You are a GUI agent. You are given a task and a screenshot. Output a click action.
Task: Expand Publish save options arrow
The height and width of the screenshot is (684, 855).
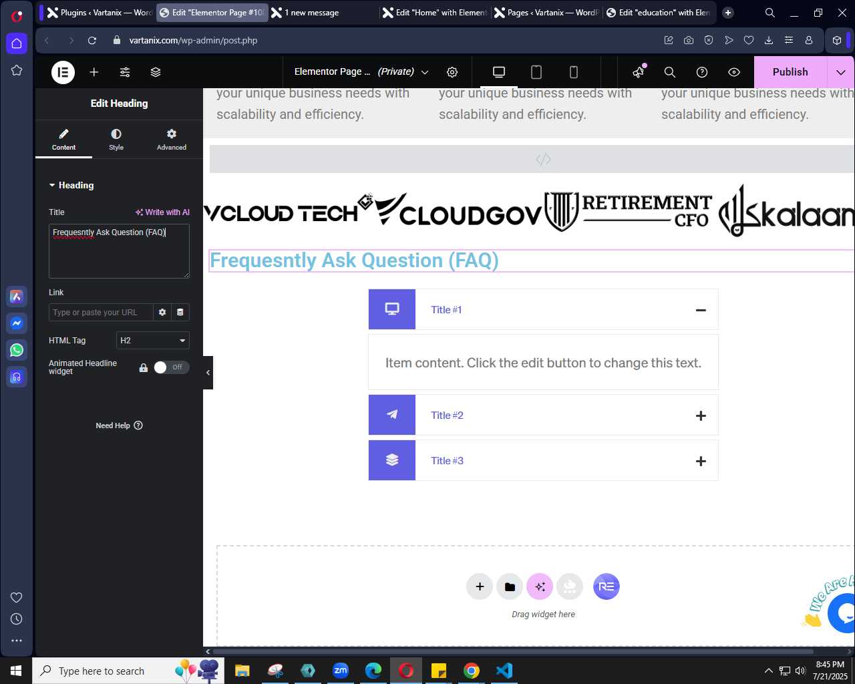(841, 72)
